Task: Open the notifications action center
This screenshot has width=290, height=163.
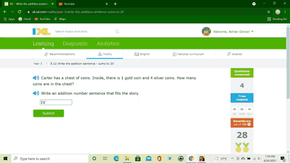Action: point(283,158)
